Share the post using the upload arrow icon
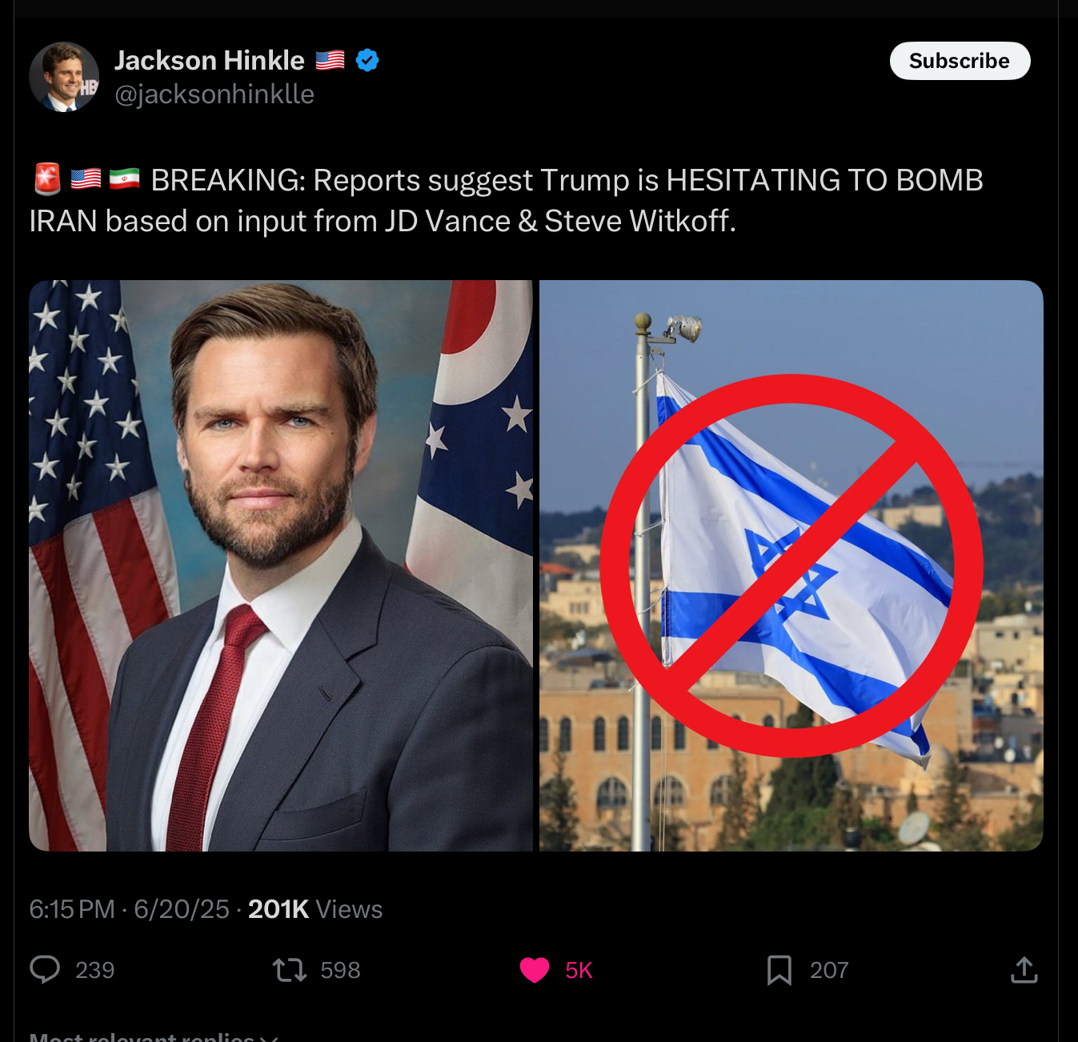The image size is (1078, 1042). click(1024, 969)
